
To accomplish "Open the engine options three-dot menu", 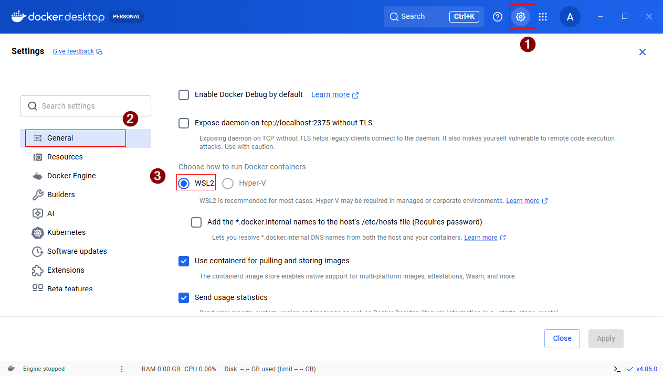I will click(122, 369).
